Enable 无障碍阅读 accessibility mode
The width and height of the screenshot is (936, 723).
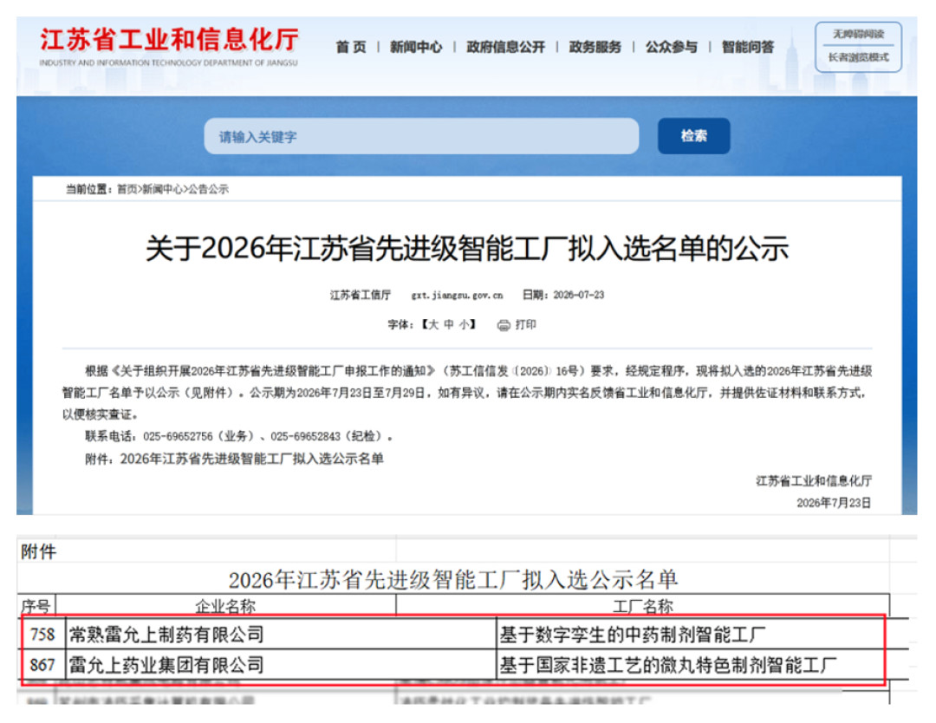click(x=858, y=34)
